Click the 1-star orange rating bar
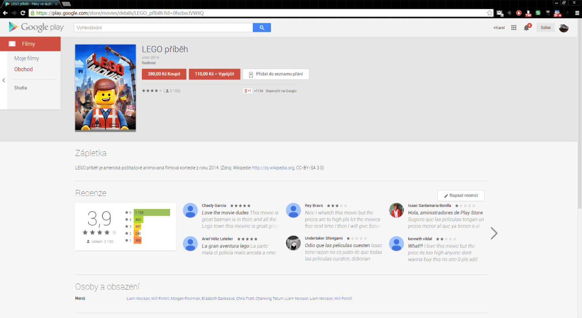582x318 pixels. [x=137, y=240]
